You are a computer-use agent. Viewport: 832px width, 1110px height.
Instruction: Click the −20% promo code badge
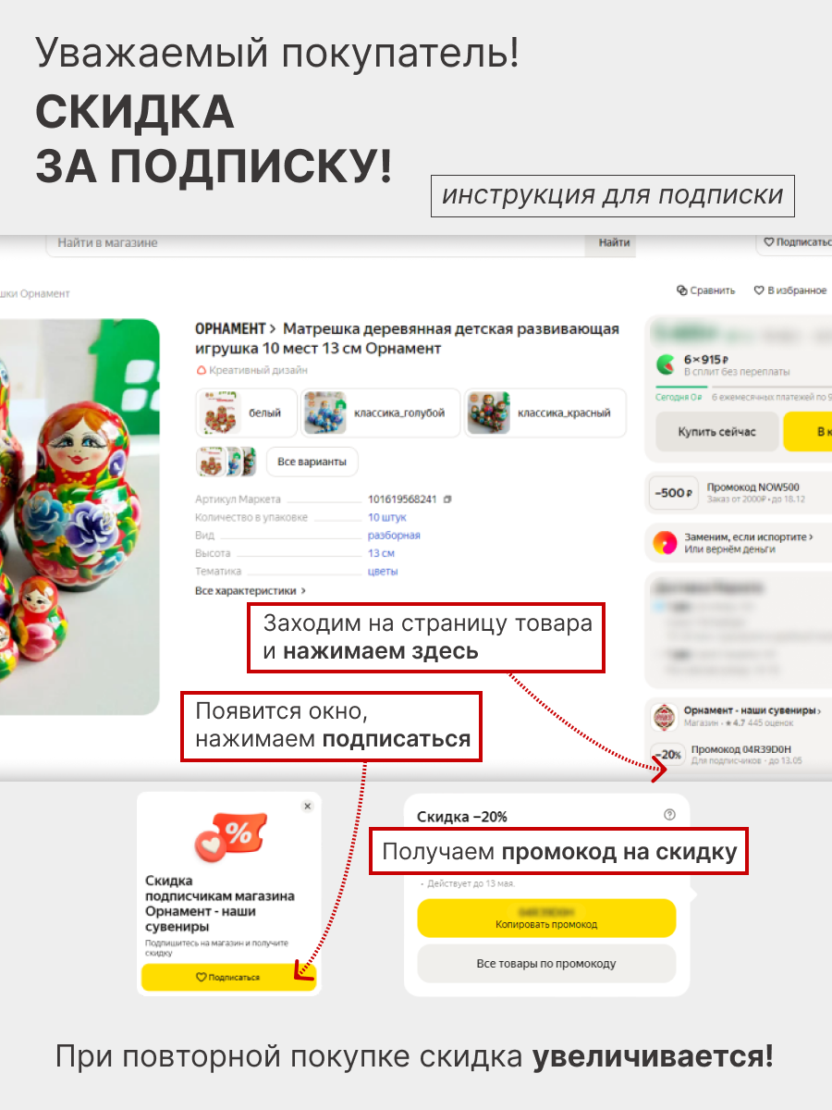pyautogui.click(x=668, y=755)
